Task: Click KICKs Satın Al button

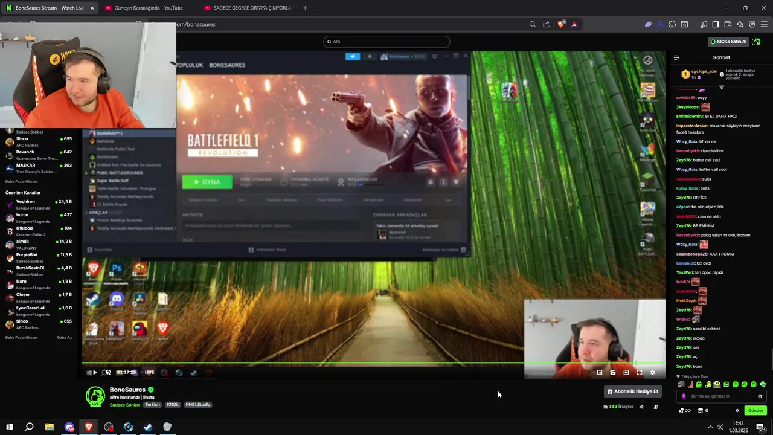Action: coord(728,42)
